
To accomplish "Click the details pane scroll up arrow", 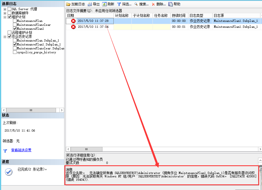I will pyautogui.click(x=260, y=160).
